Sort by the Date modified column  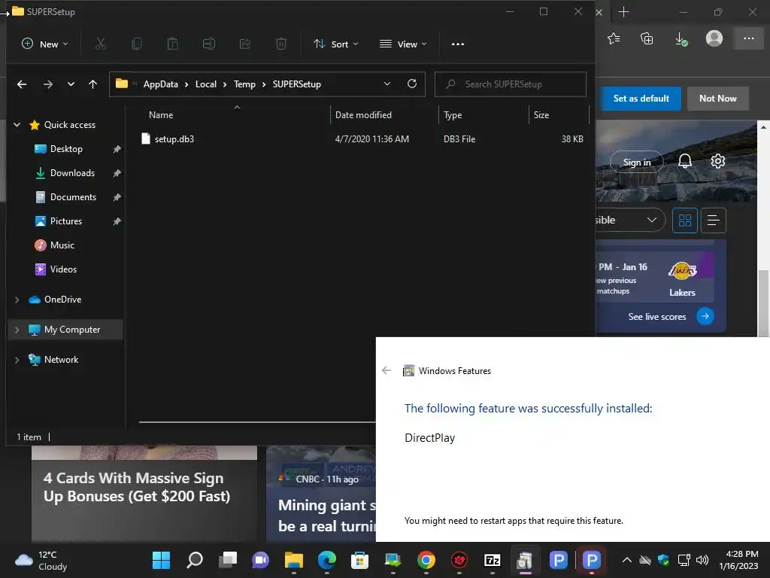point(363,115)
